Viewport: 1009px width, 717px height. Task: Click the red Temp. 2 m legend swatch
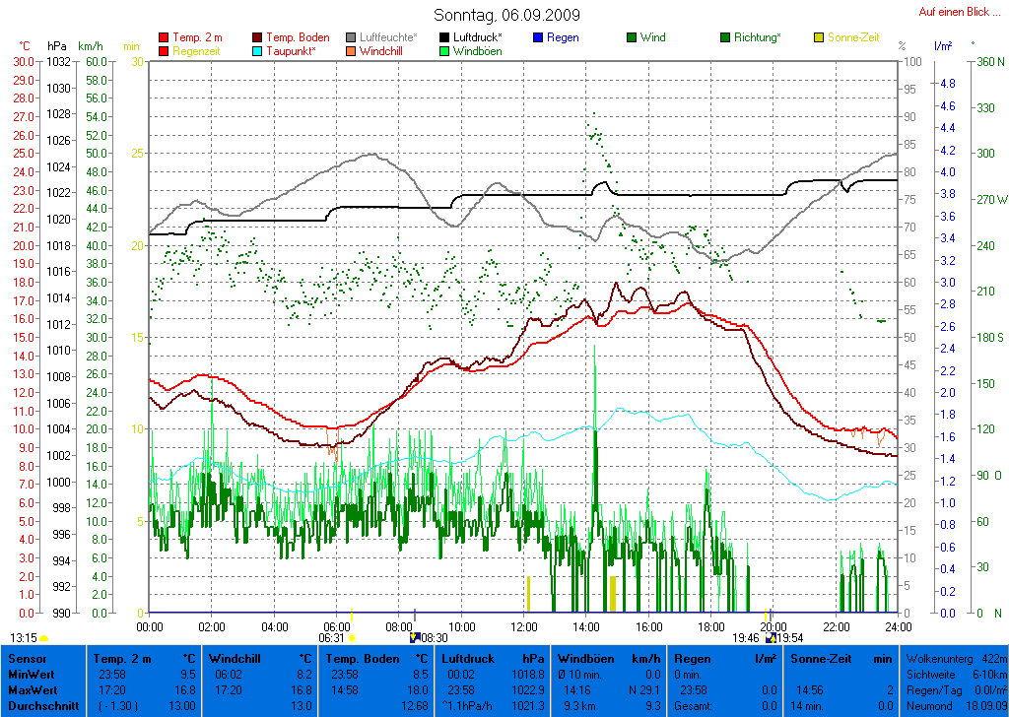[164, 38]
